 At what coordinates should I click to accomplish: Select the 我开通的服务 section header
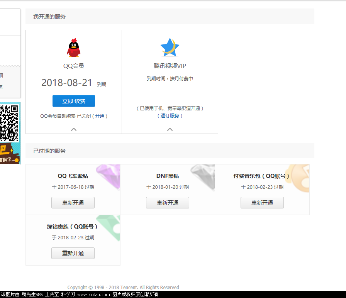[49, 17]
